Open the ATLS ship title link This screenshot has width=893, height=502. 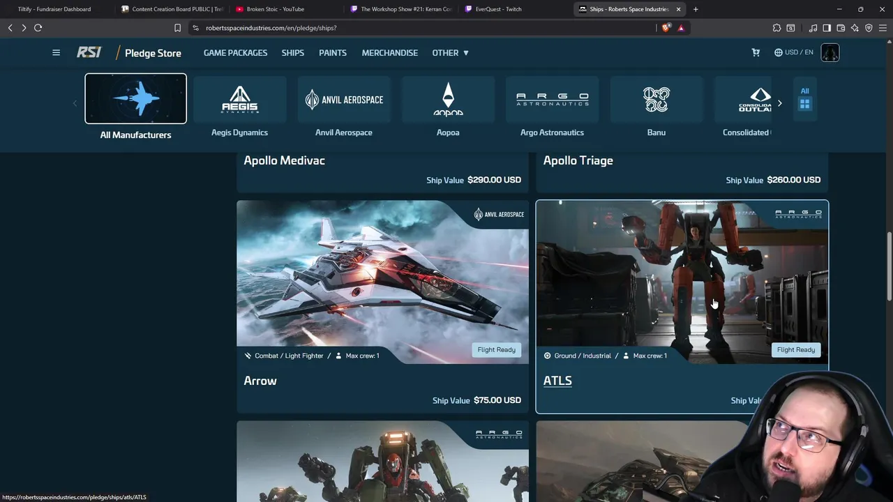click(x=557, y=381)
